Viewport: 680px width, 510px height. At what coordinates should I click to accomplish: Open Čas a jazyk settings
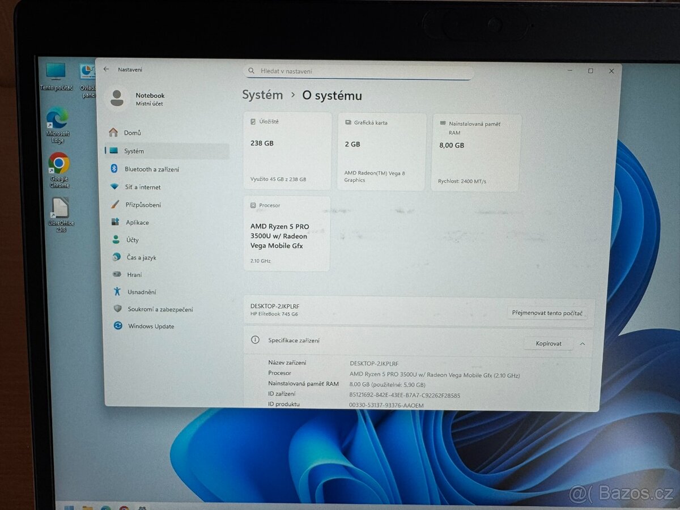pyautogui.click(x=142, y=257)
